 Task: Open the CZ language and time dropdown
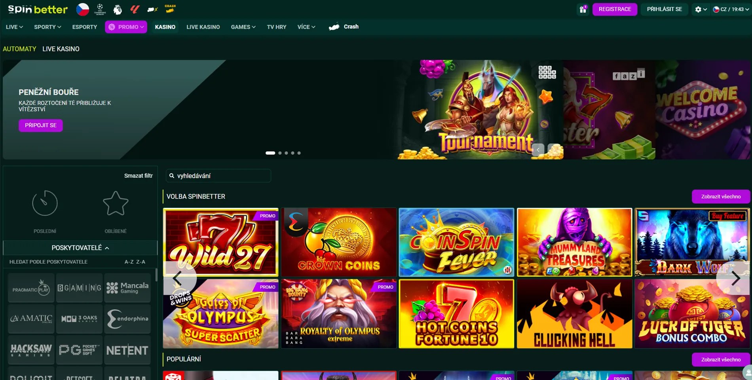(731, 9)
